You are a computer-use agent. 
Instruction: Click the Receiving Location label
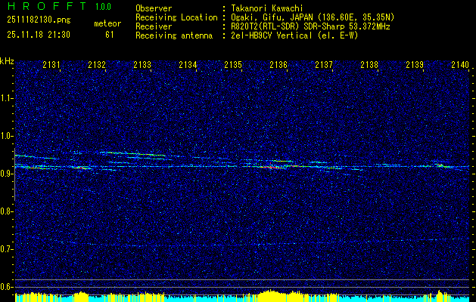[176, 17]
